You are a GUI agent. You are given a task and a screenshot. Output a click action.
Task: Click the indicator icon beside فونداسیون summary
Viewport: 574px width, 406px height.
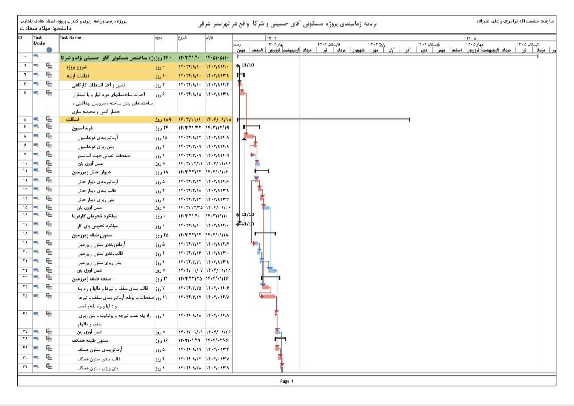pos(50,128)
